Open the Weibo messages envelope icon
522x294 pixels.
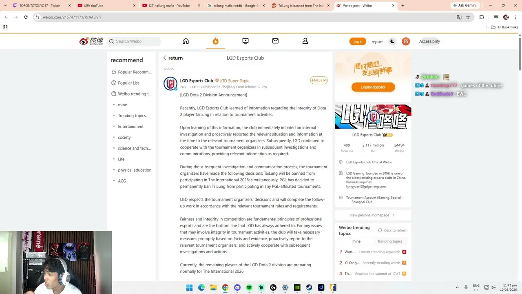(275, 41)
